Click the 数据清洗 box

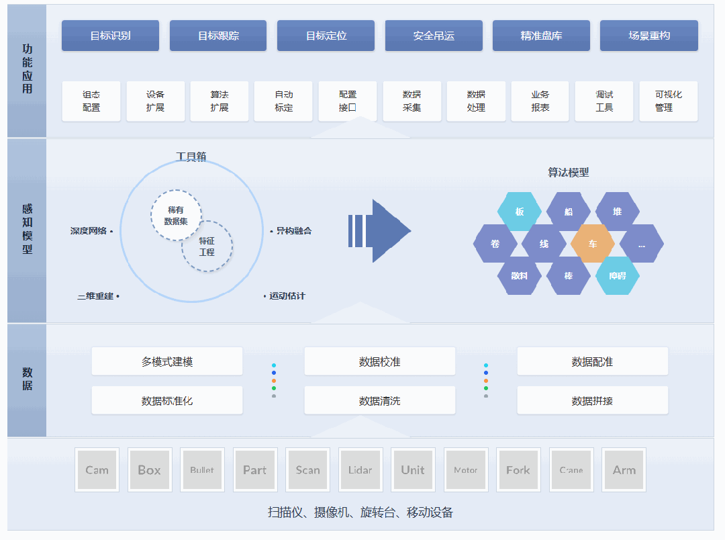click(x=380, y=401)
